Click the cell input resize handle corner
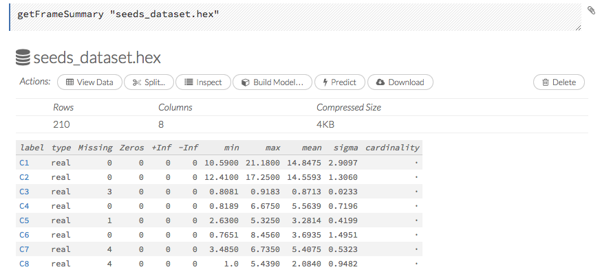The height and width of the screenshot is (274, 600). pos(578,27)
